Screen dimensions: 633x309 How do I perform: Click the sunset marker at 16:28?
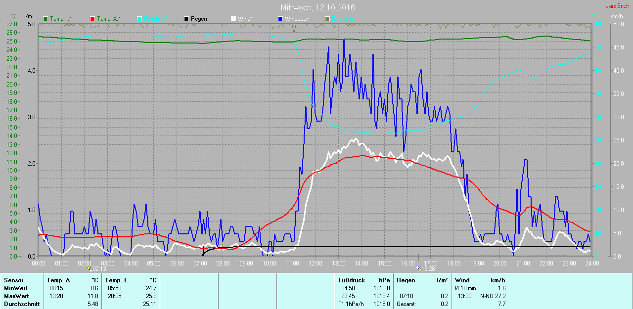pos(418,268)
